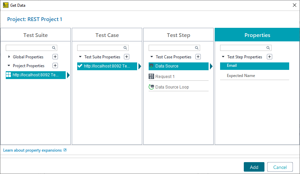300x174 pixels.
Task: Collapse the Test Suite Properties node
Action: (x=80, y=57)
